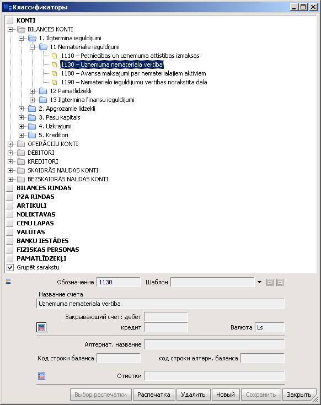Expand the 4. Uzkrajumi folder

pyautogui.click(x=21, y=126)
